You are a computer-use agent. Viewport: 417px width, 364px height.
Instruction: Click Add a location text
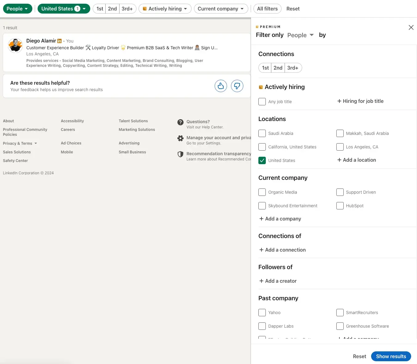coord(359,160)
